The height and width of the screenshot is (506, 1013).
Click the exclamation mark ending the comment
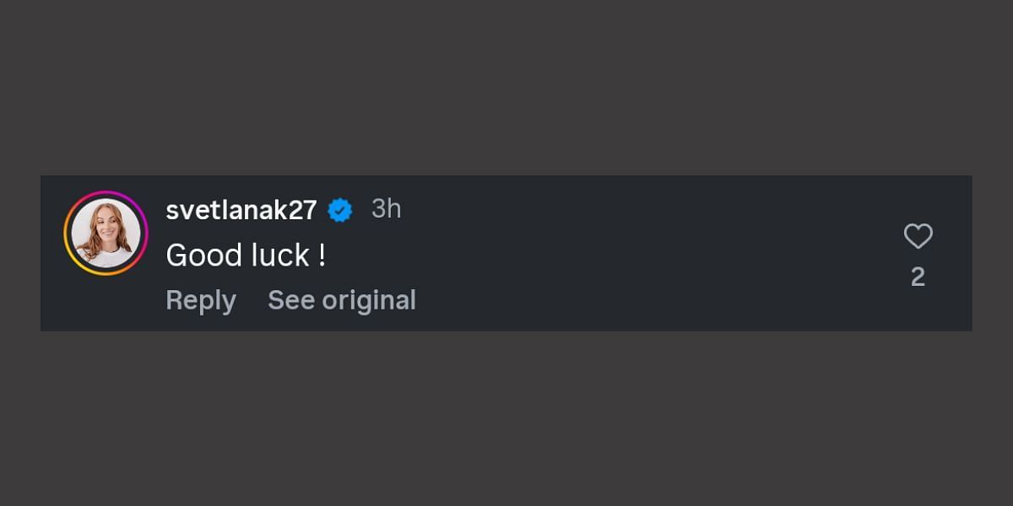click(x=322, y=256)
